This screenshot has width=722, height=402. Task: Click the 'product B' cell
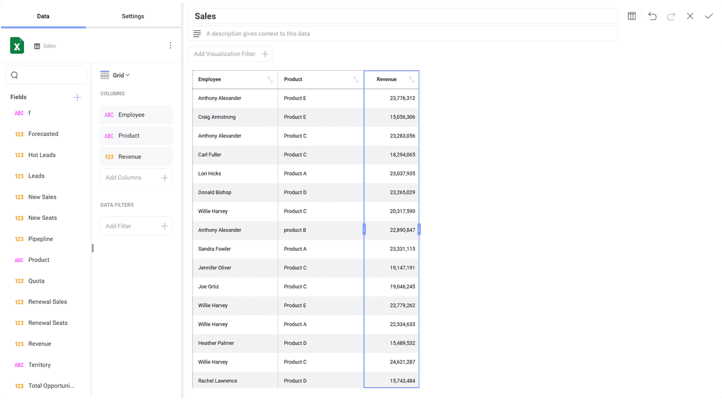pyautogui.click(x=321, y=230)
